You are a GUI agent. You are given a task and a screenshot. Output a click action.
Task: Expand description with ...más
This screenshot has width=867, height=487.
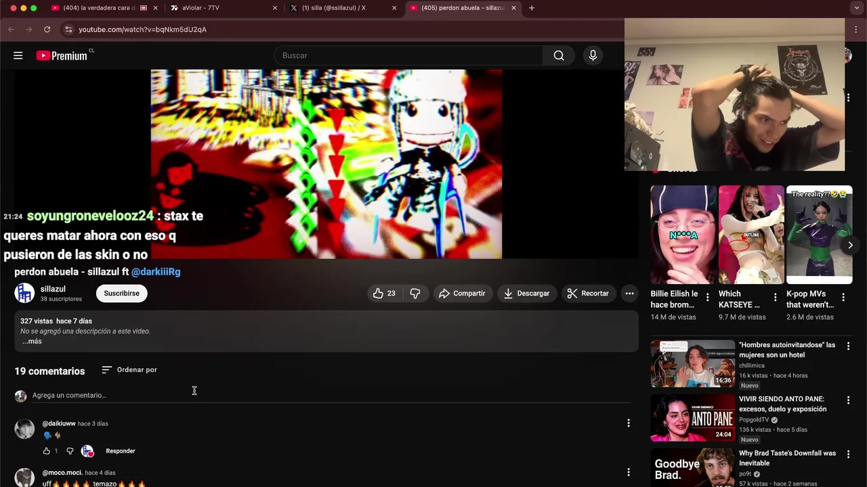[x=32, y=342]
